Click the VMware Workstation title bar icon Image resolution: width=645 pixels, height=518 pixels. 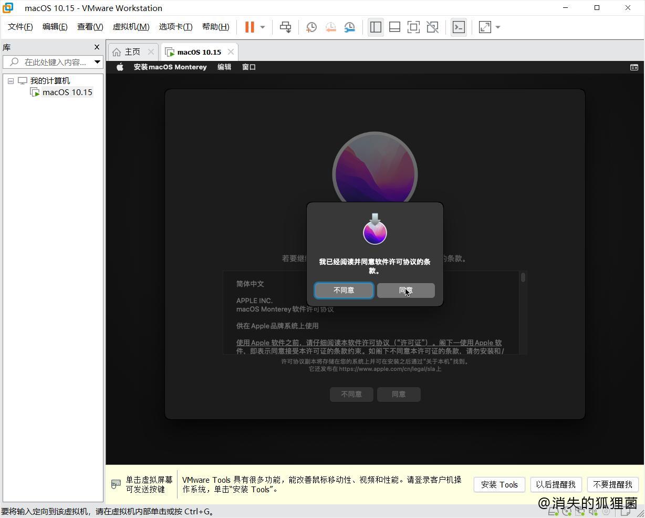(x=8, y=8)
